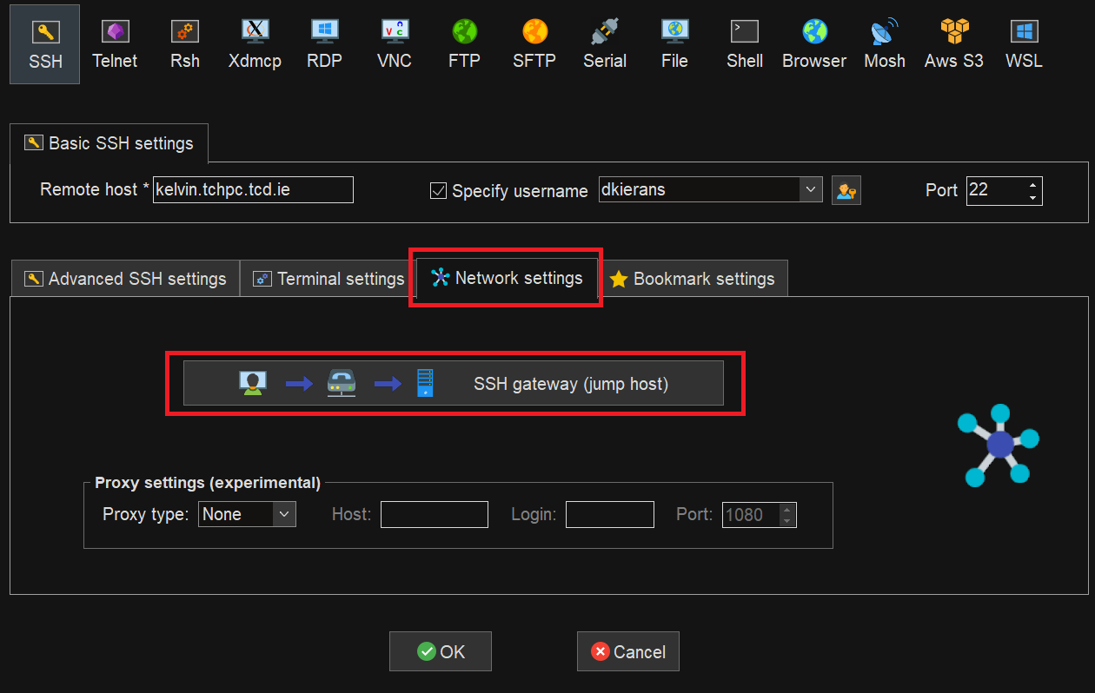Screen dimensions: 1095x693
Task: Switch to the Bookmark settings tab
Action: 694,279
